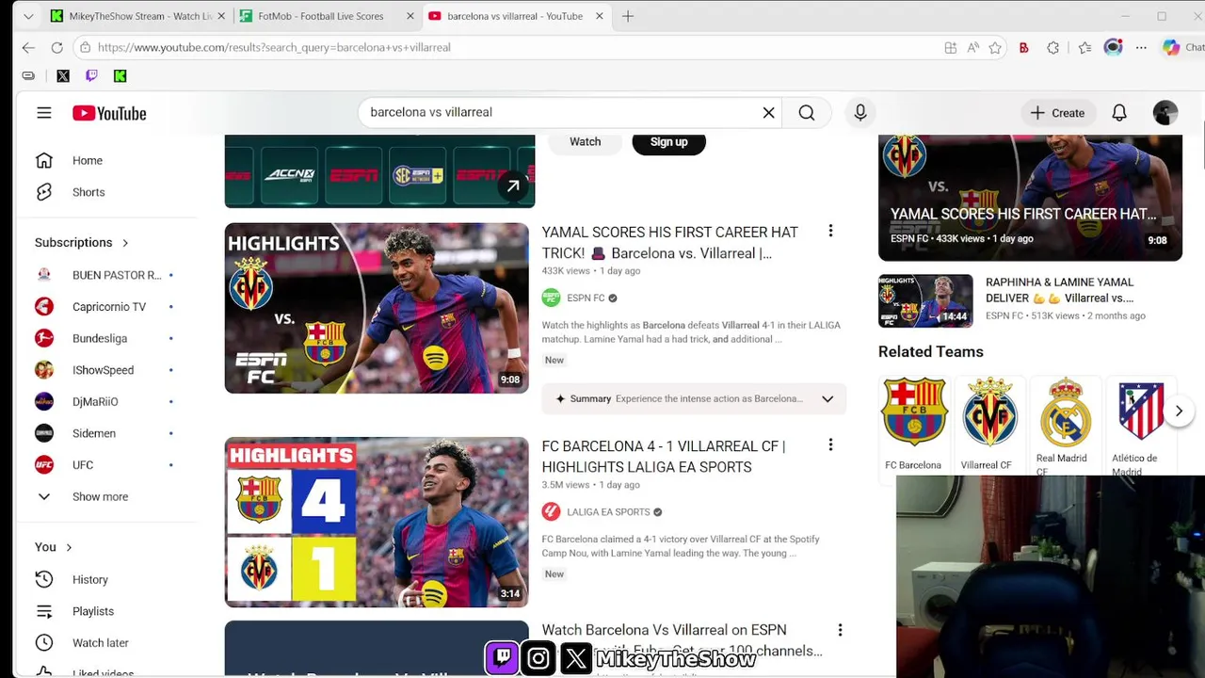Expand the Subscriptions section arrow
Viewport: 1205px width, 678px height.
click(x=124, y=243)
